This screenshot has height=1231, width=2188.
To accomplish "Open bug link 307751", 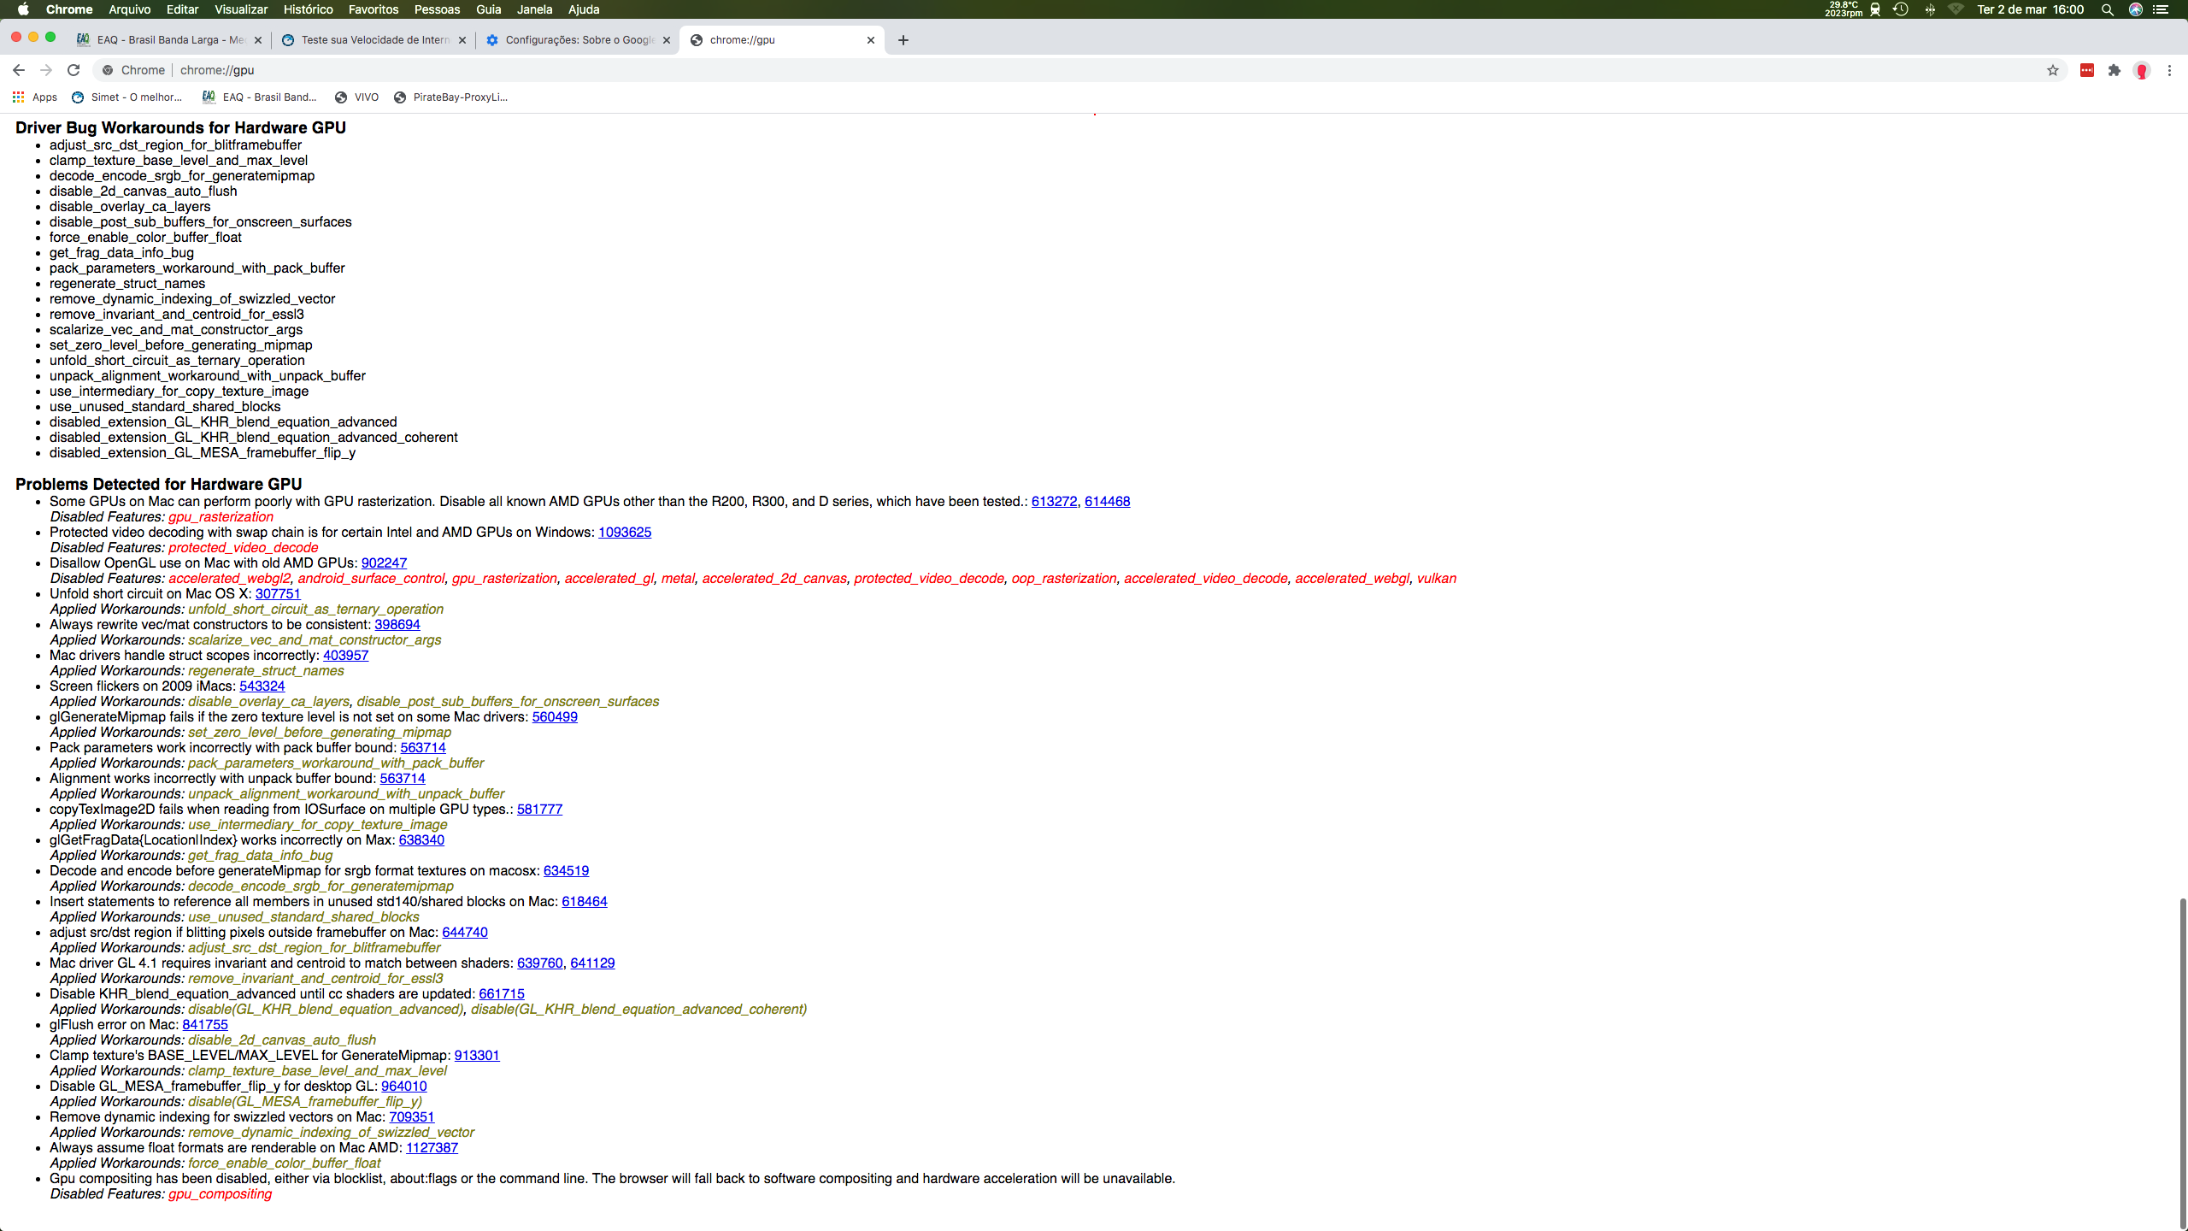I will point(278,594).
